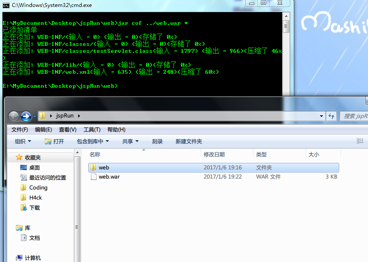The image size is (368, 262).
Task: Select 最近访问的位置 in navigation pane
Action: click(48, 178)
